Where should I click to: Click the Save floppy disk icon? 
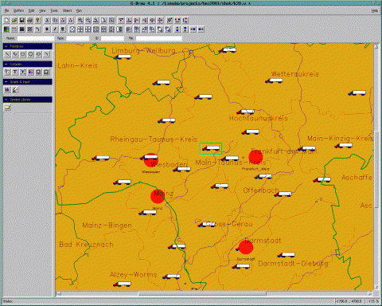click(x=22, y=20)
